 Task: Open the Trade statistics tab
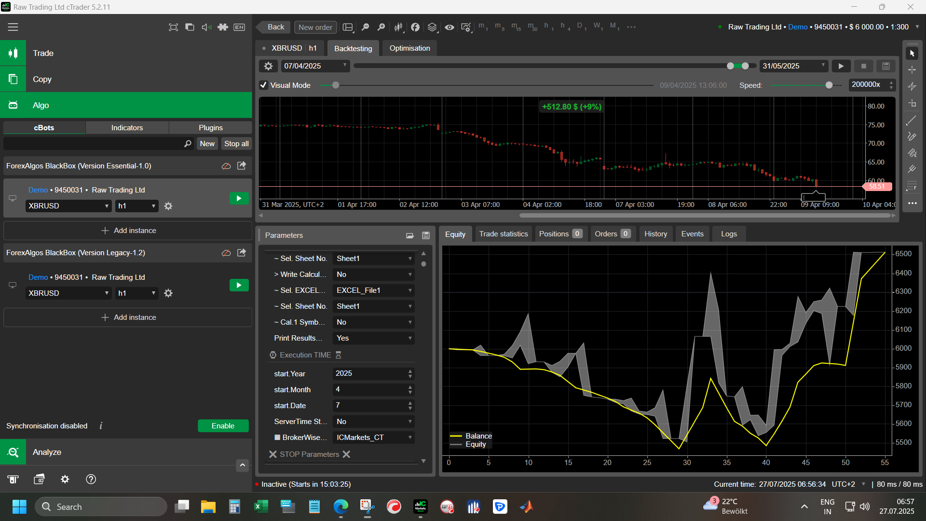point(504,234)
